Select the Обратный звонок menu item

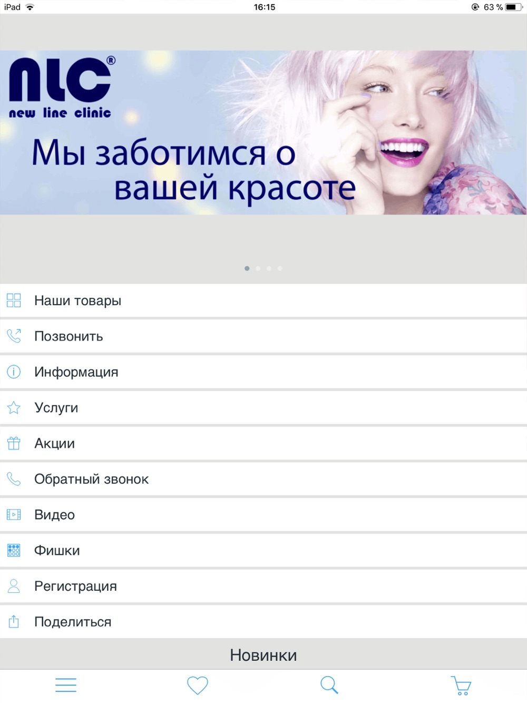[x=263, y=479]
